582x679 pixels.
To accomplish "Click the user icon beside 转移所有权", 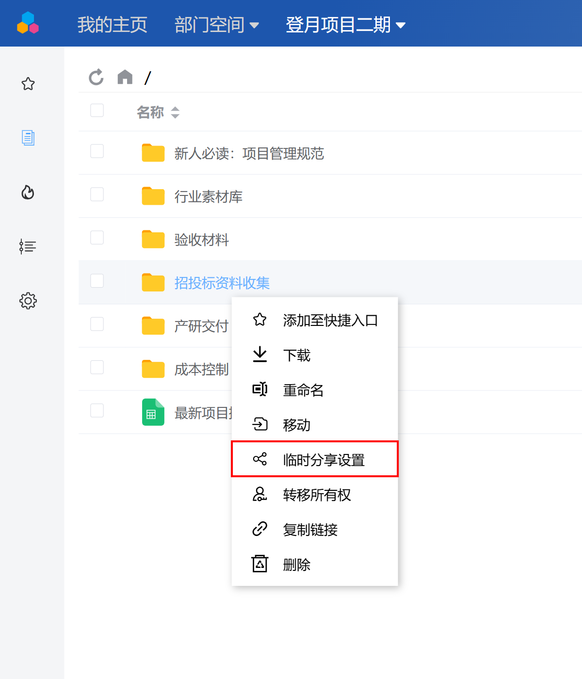I will click(260, 494).
